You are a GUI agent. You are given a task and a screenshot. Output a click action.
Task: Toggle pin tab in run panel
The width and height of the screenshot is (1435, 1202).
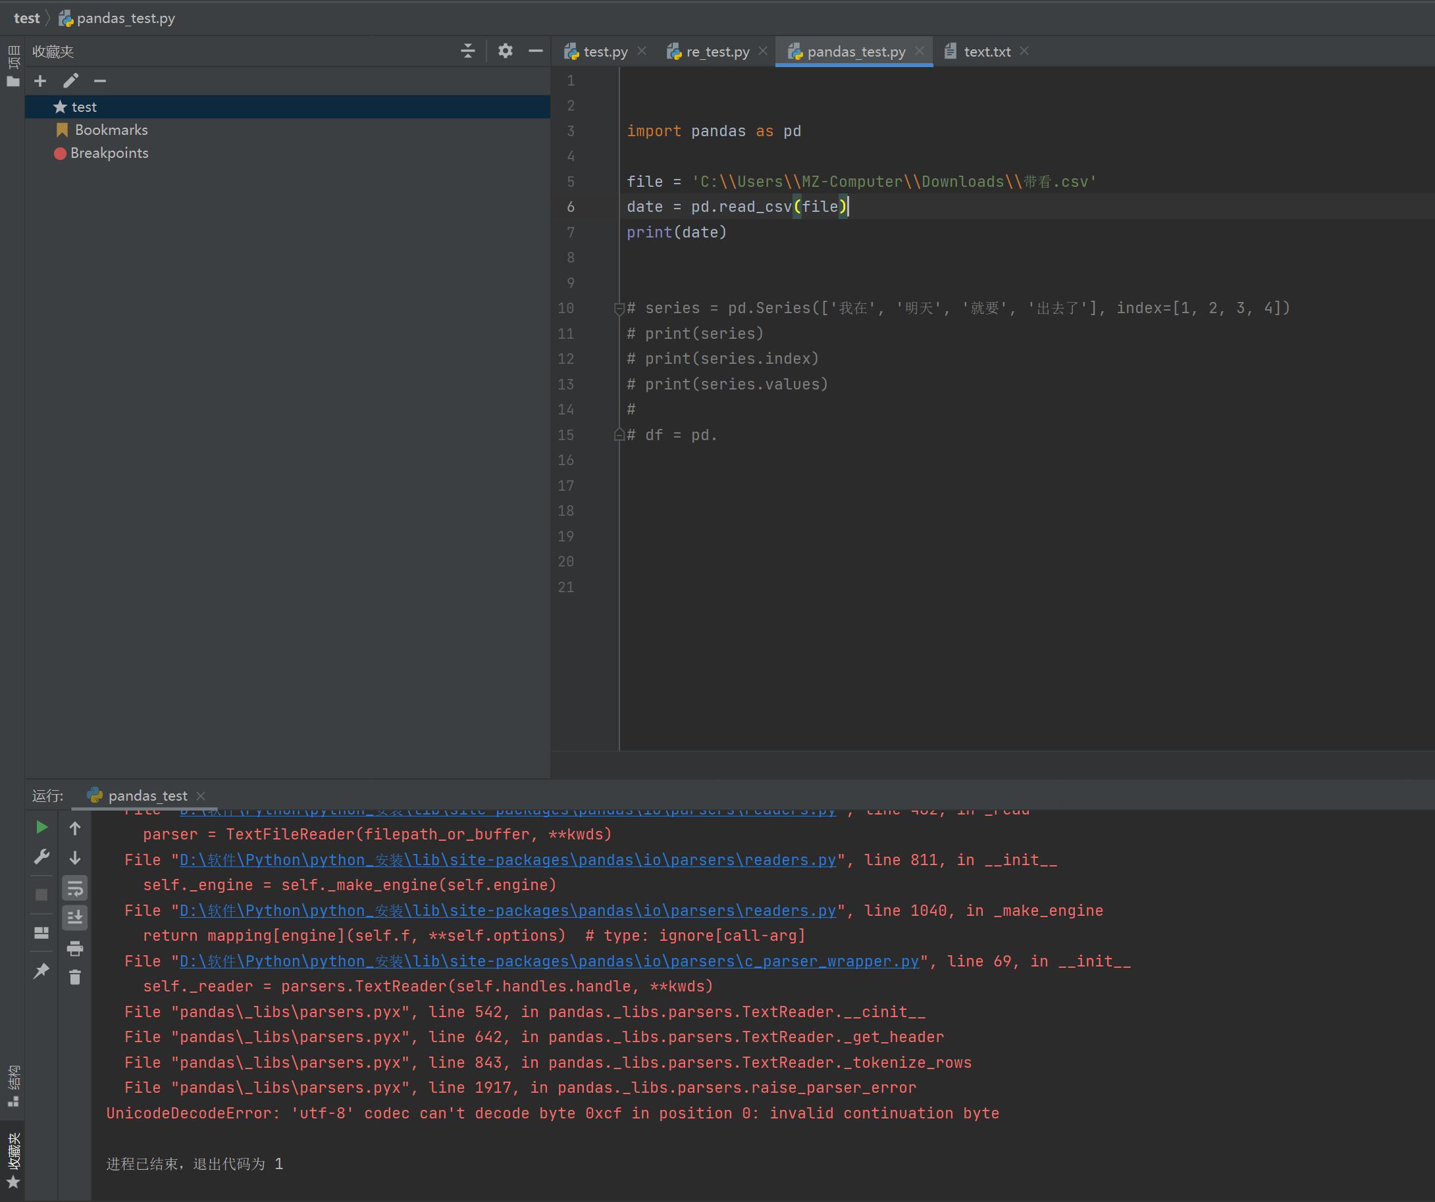coord(41,970)
